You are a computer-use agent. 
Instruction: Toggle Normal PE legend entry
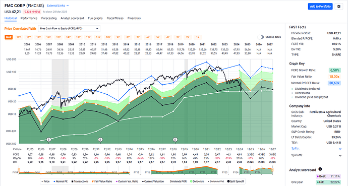click(x=61, y=181)
